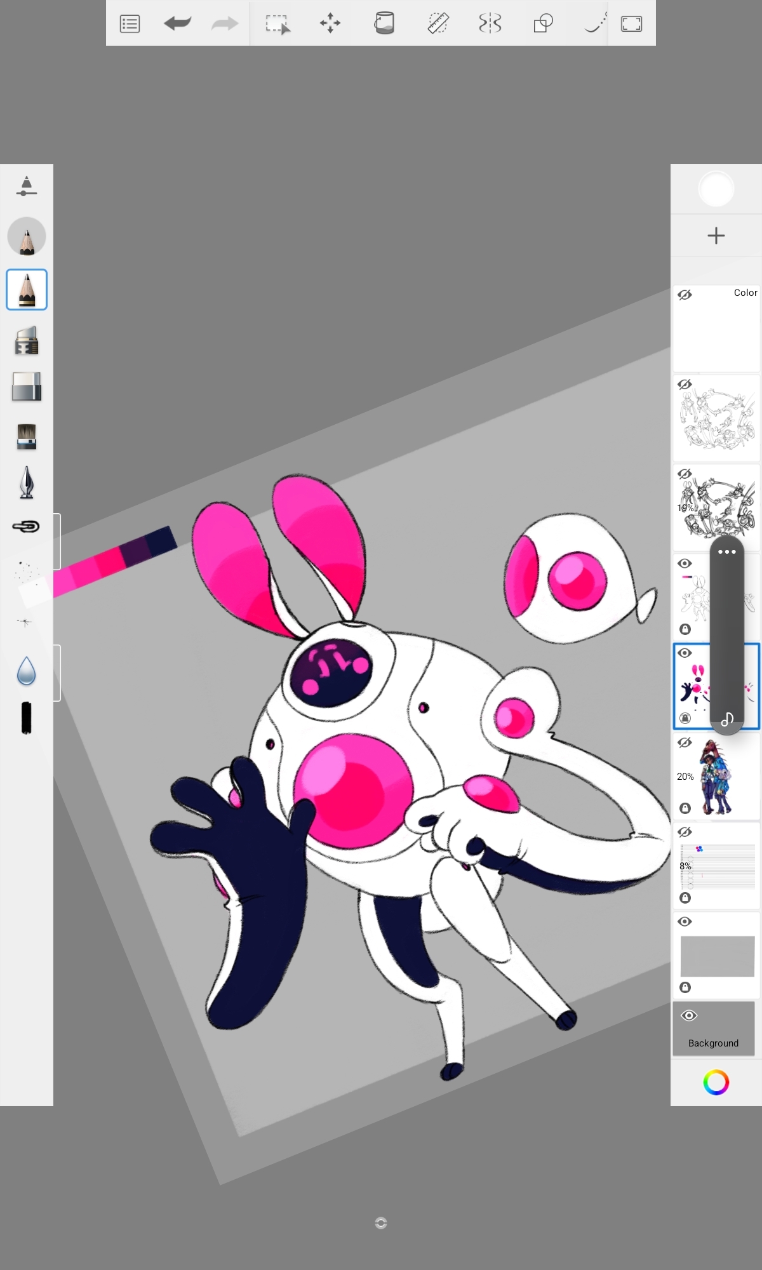Viewport: 762px width, 1270px height.
Task: Select the dark sketch 19% layer thumbnail
Action: tap(716, 508)
